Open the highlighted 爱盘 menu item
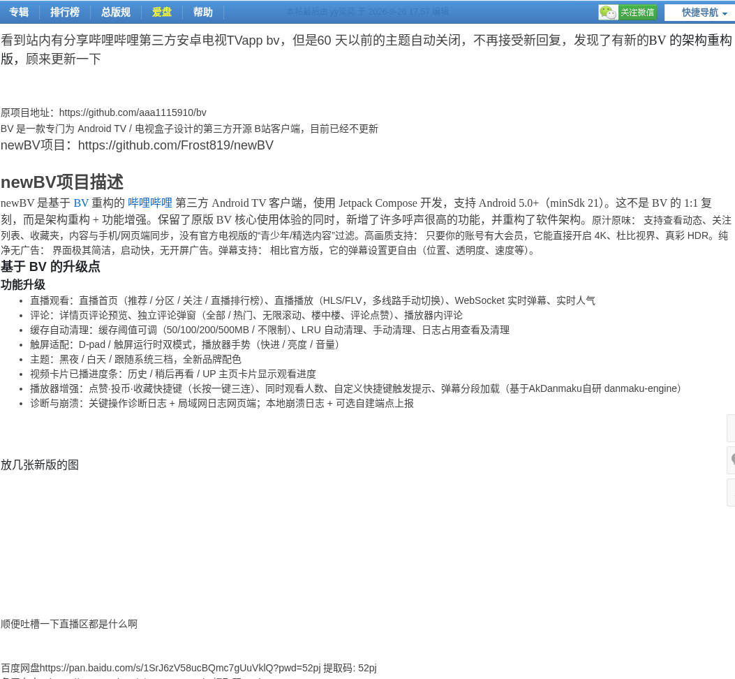735x679 pixels. click(x=162, y=12)
